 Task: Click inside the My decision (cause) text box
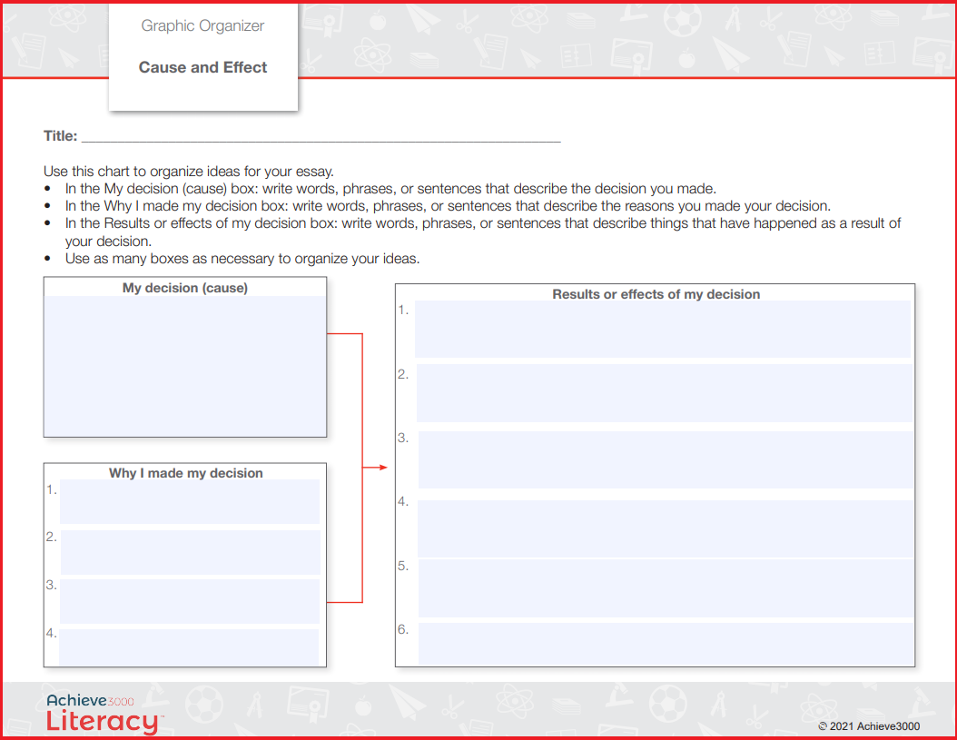(x=185, y=366)
